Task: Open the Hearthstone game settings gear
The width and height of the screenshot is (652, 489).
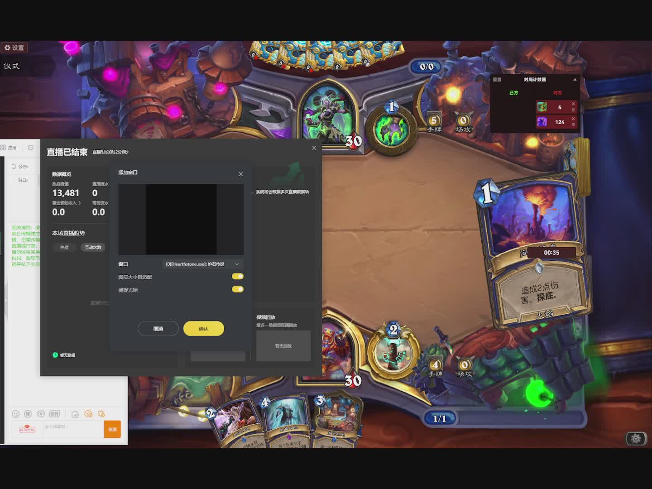Action: [636, 438]
